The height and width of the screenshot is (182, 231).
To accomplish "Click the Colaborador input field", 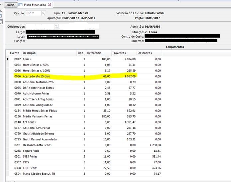I will pyautogui.click(x=40, y=26).
